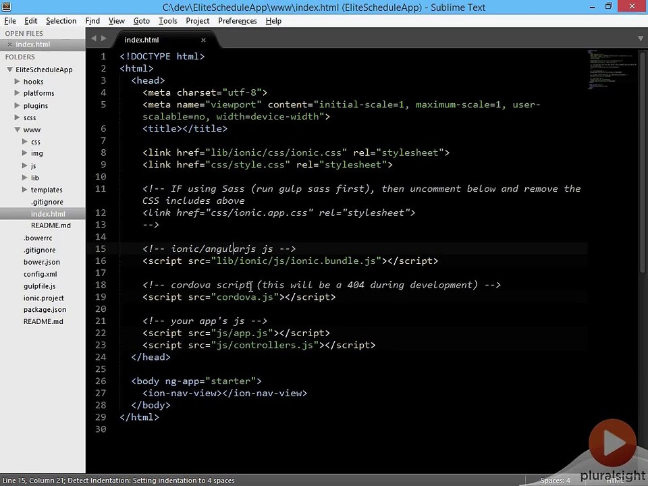The height and width of the screenshot is (486, 648).
Task: Go to previous tab using left arrow
Action: 93,38
